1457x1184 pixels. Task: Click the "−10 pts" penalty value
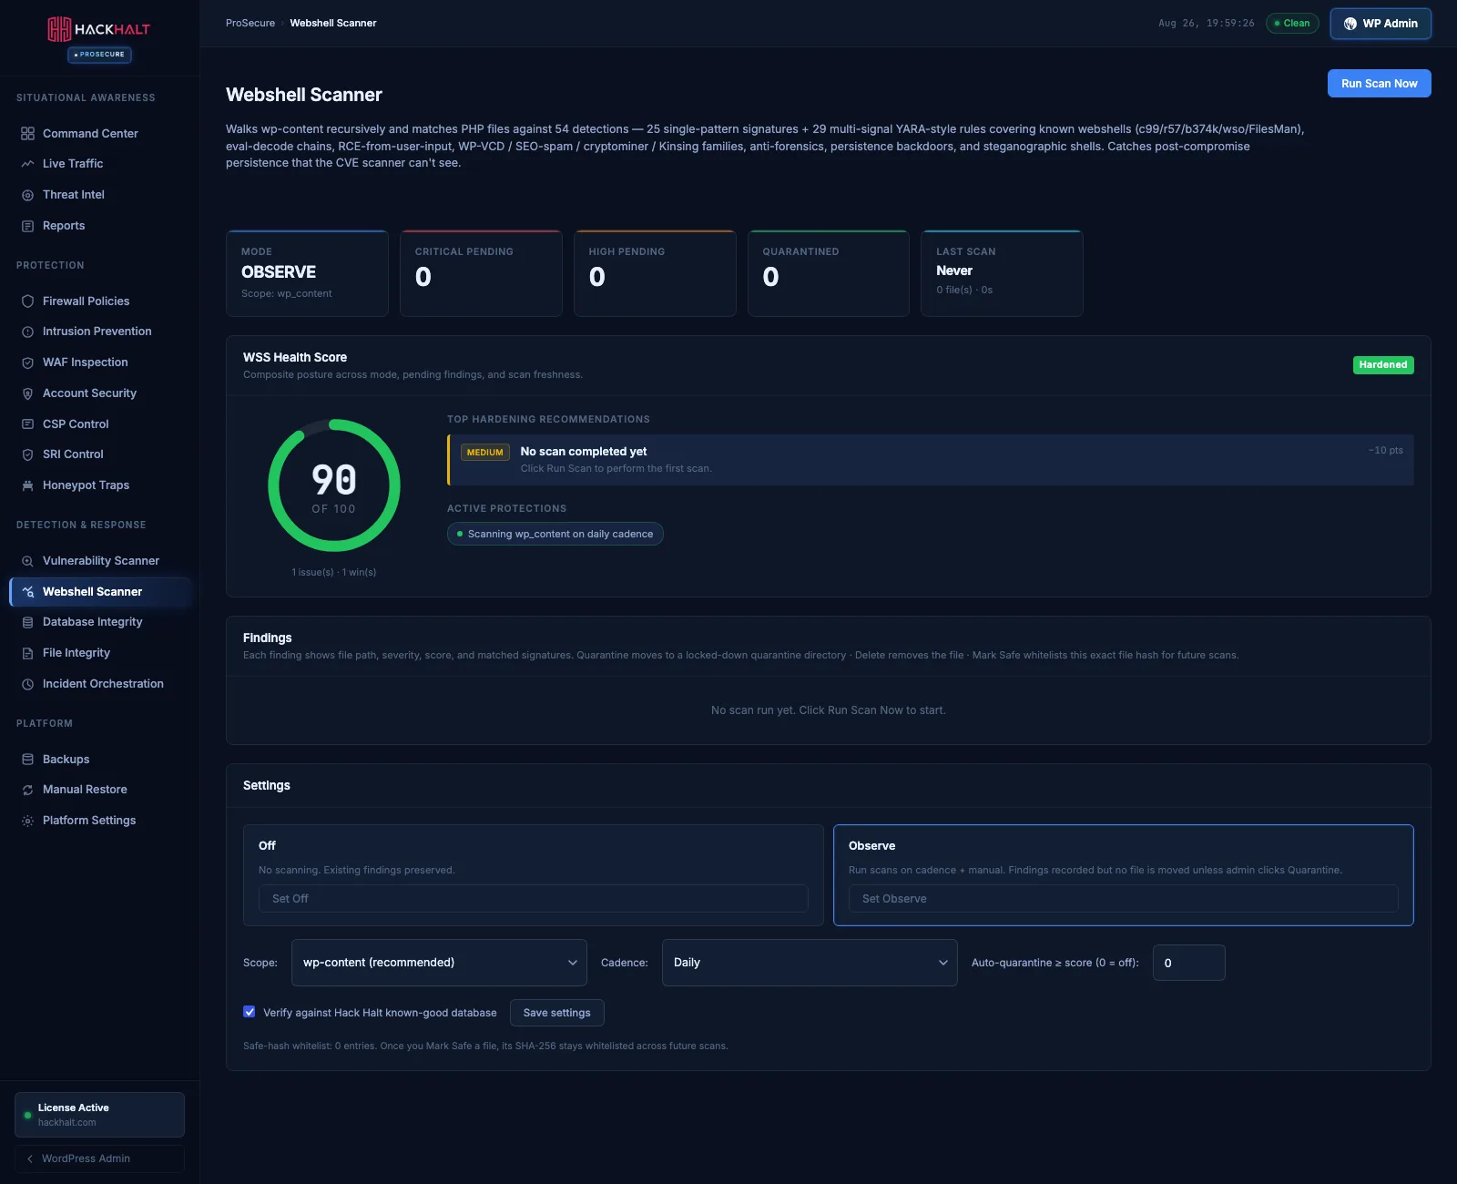pos(1386,451)
